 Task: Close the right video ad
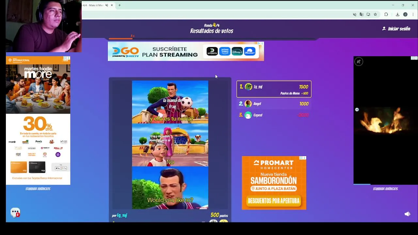pos(416,58)
